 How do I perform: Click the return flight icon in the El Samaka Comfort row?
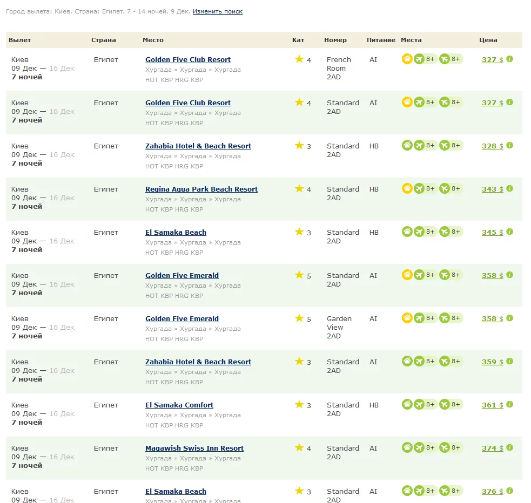pyautogui.click(x=445, y=404)
